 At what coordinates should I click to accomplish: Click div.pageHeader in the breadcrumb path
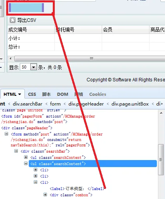(x=86, y=104)
